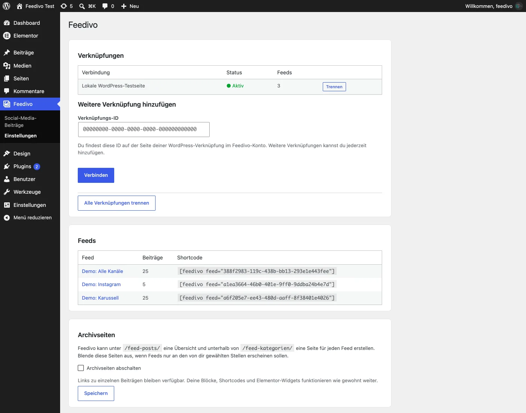Click the ⌘K shortcut label in admin bar
The height and width of the screenshot is (413, 526).
[x=92, y=6]
